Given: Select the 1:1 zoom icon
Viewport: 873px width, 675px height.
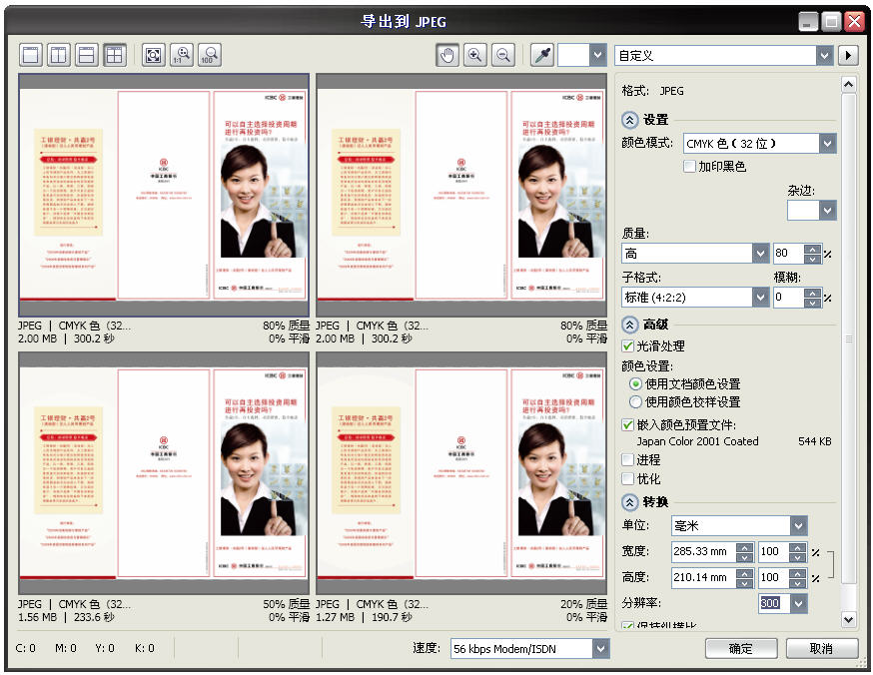Looking at the screenshot, I should (181, 55).
